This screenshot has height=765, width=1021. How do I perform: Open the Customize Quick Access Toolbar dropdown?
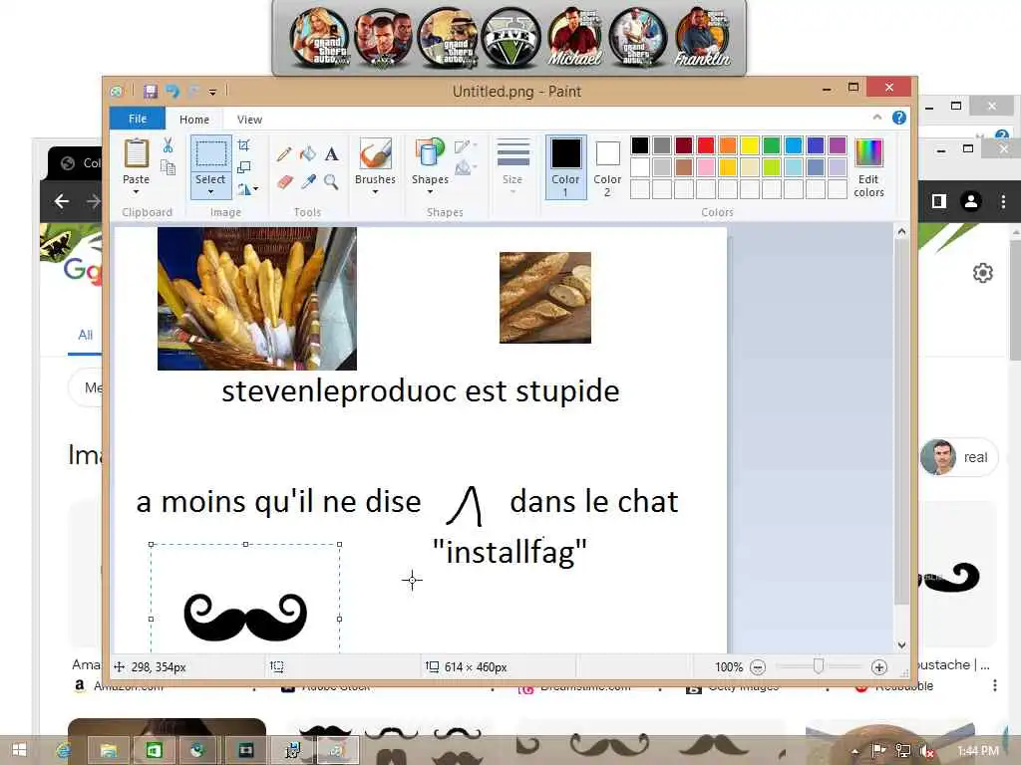pos(212,93)
